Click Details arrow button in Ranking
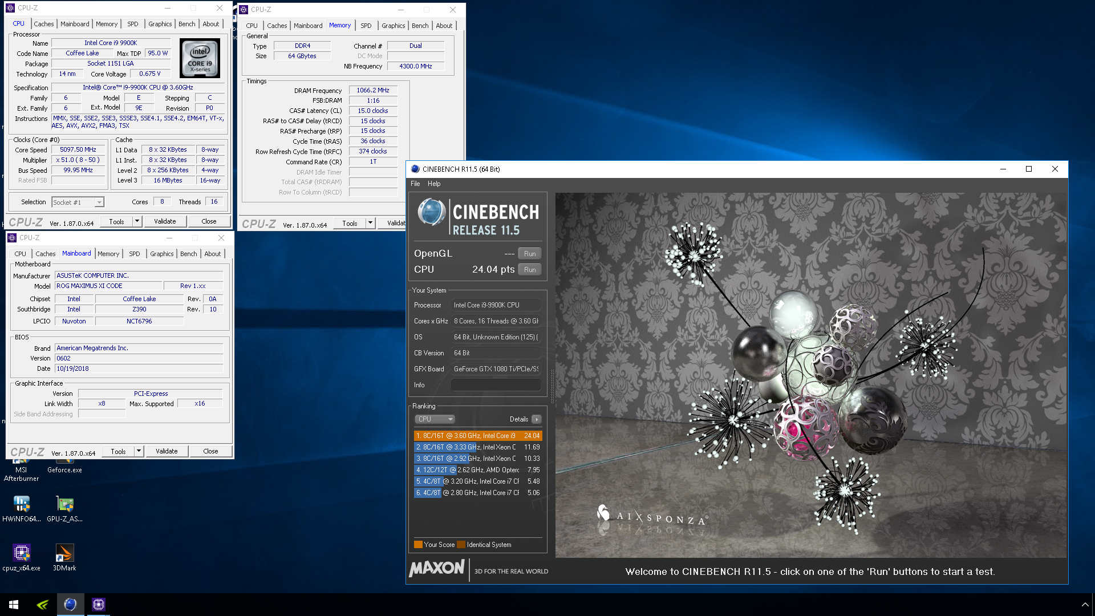The height and width of the screenshot is (616, 1095). tap(537, 419)
